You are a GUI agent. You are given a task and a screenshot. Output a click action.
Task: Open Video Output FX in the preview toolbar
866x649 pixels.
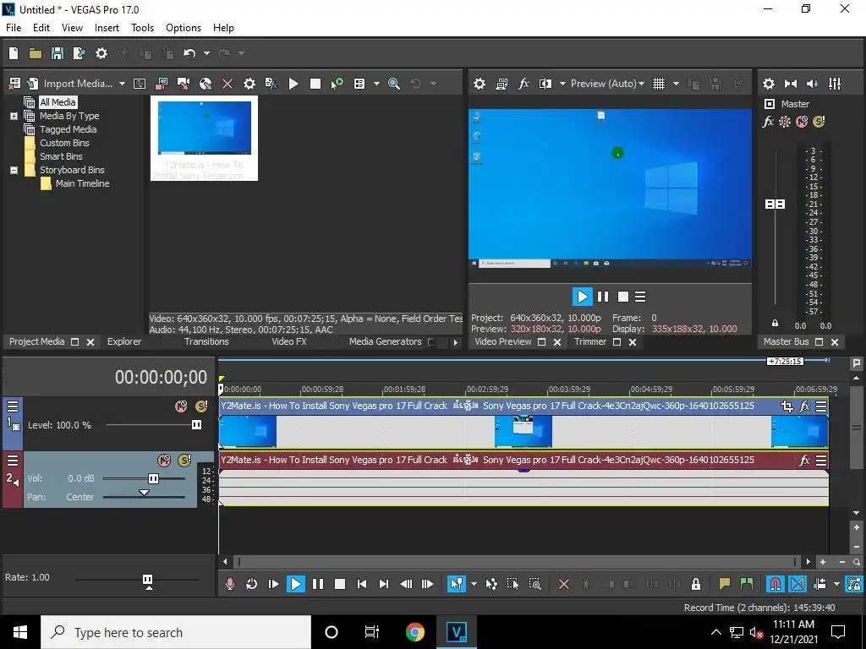coord(523,84)
